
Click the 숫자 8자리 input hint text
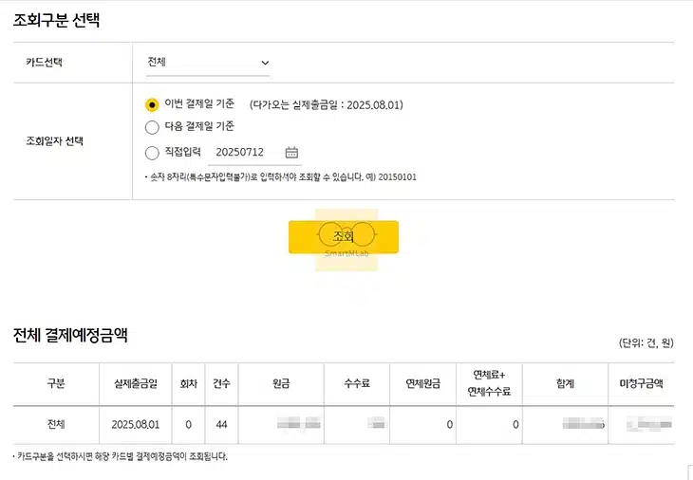click(281, 177)
